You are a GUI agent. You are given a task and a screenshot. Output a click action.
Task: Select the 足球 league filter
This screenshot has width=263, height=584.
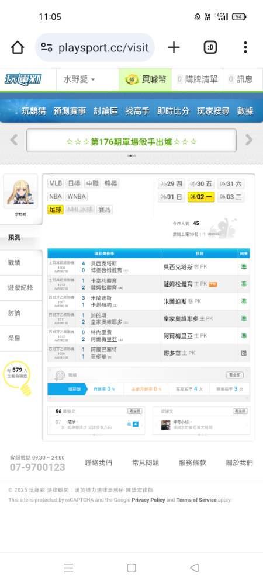[56, 210]
